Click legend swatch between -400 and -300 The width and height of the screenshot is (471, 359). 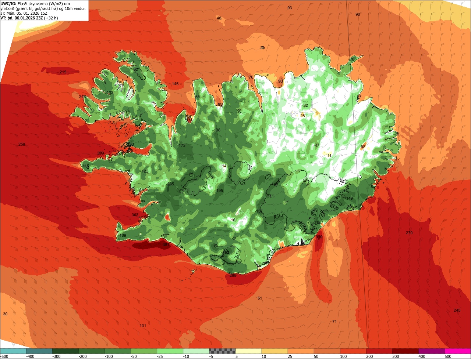39,351
